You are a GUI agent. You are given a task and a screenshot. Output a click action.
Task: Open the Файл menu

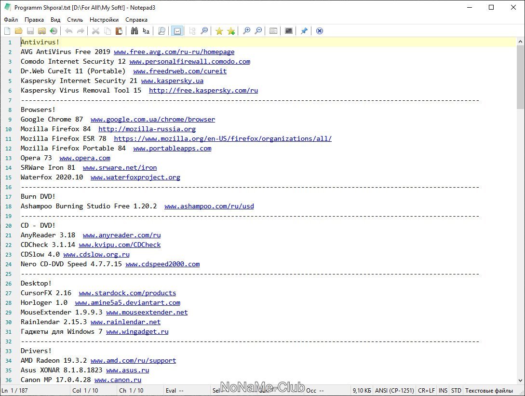[11, 20]
